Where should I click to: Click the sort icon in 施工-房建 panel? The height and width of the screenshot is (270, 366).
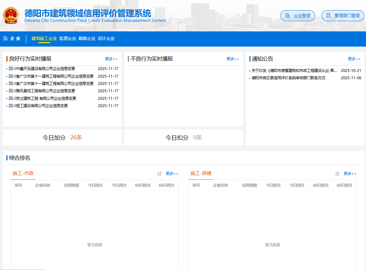(x=337, y=174)
